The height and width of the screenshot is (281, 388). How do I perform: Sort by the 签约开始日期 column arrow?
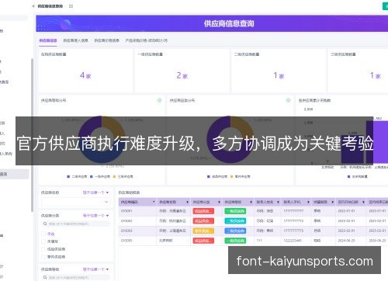363,202
